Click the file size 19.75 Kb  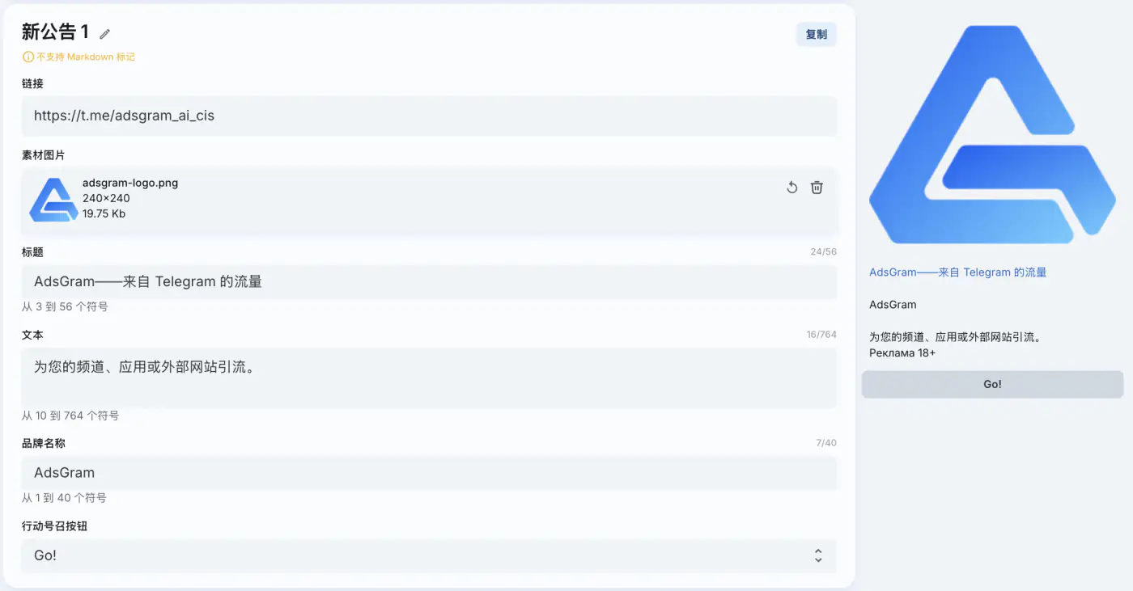(x=104, y=213)
